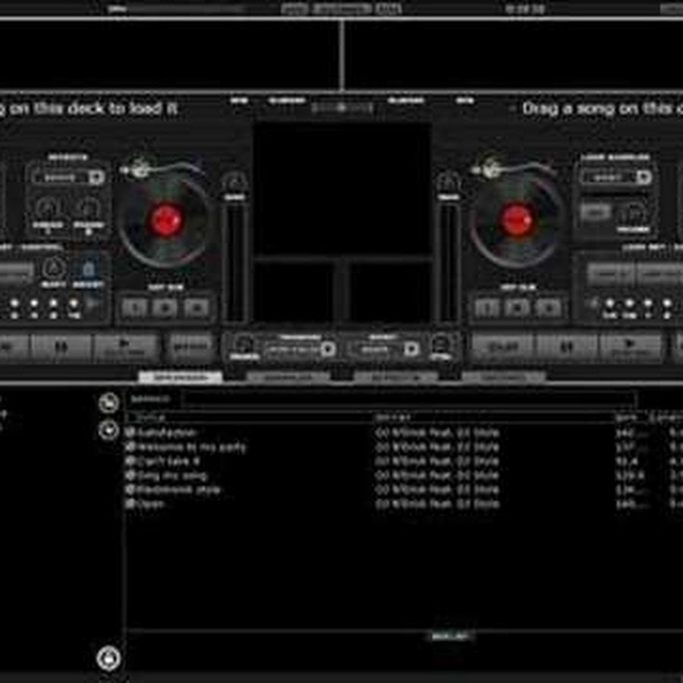Trigger hot cue 1 on right deck

pyautogui.click(x=486, y=308)
